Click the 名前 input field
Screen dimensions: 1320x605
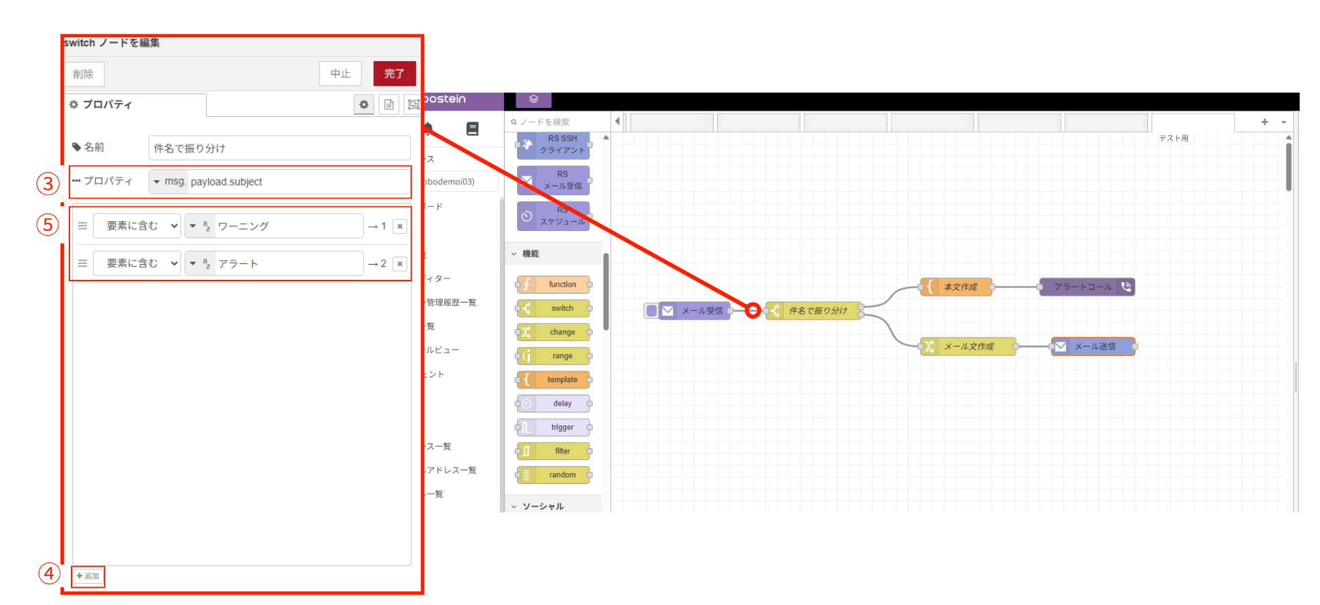[x=279, y=148]
